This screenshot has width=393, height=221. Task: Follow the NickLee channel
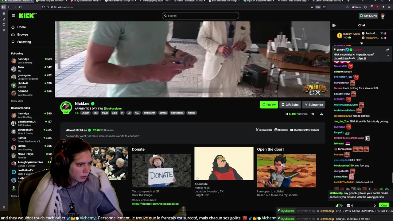pyautogui.click(x=269, y=105)
